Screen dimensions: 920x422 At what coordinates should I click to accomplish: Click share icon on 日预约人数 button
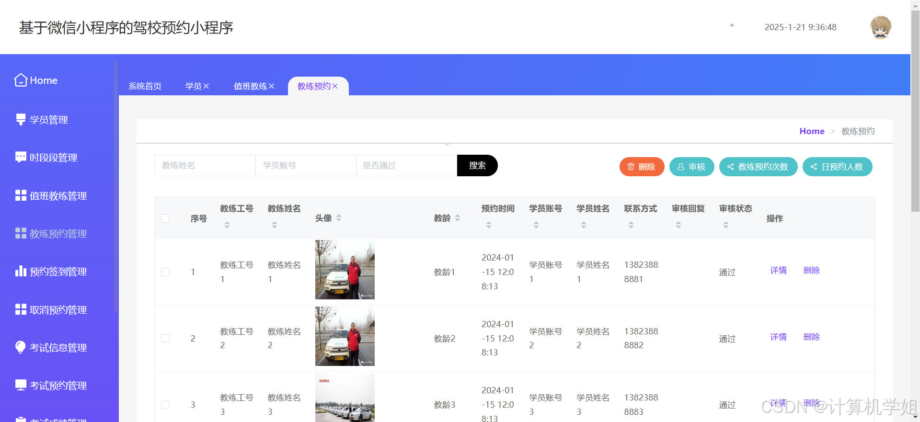pyautogui.click(x=814, y=167)
